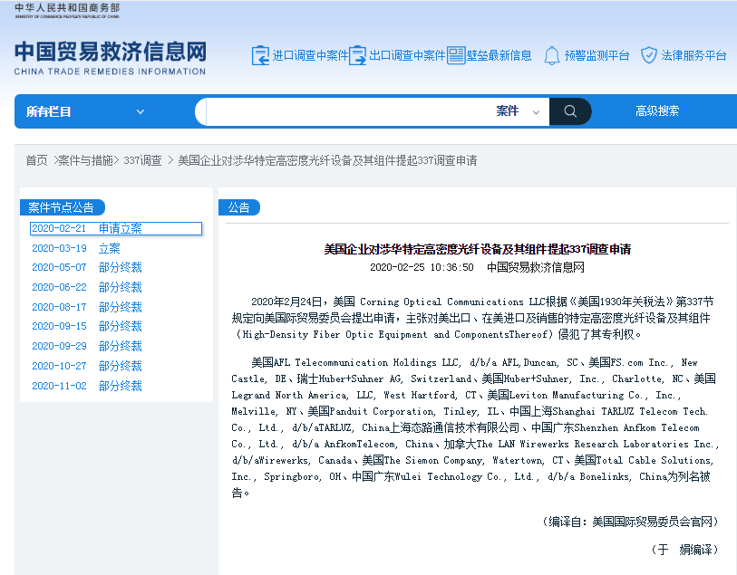Image resolution: width=737 pixels, height=575 pixels.
Task: Click the 案件节点公告 panel tab
Action: click(x=62, y=207)
